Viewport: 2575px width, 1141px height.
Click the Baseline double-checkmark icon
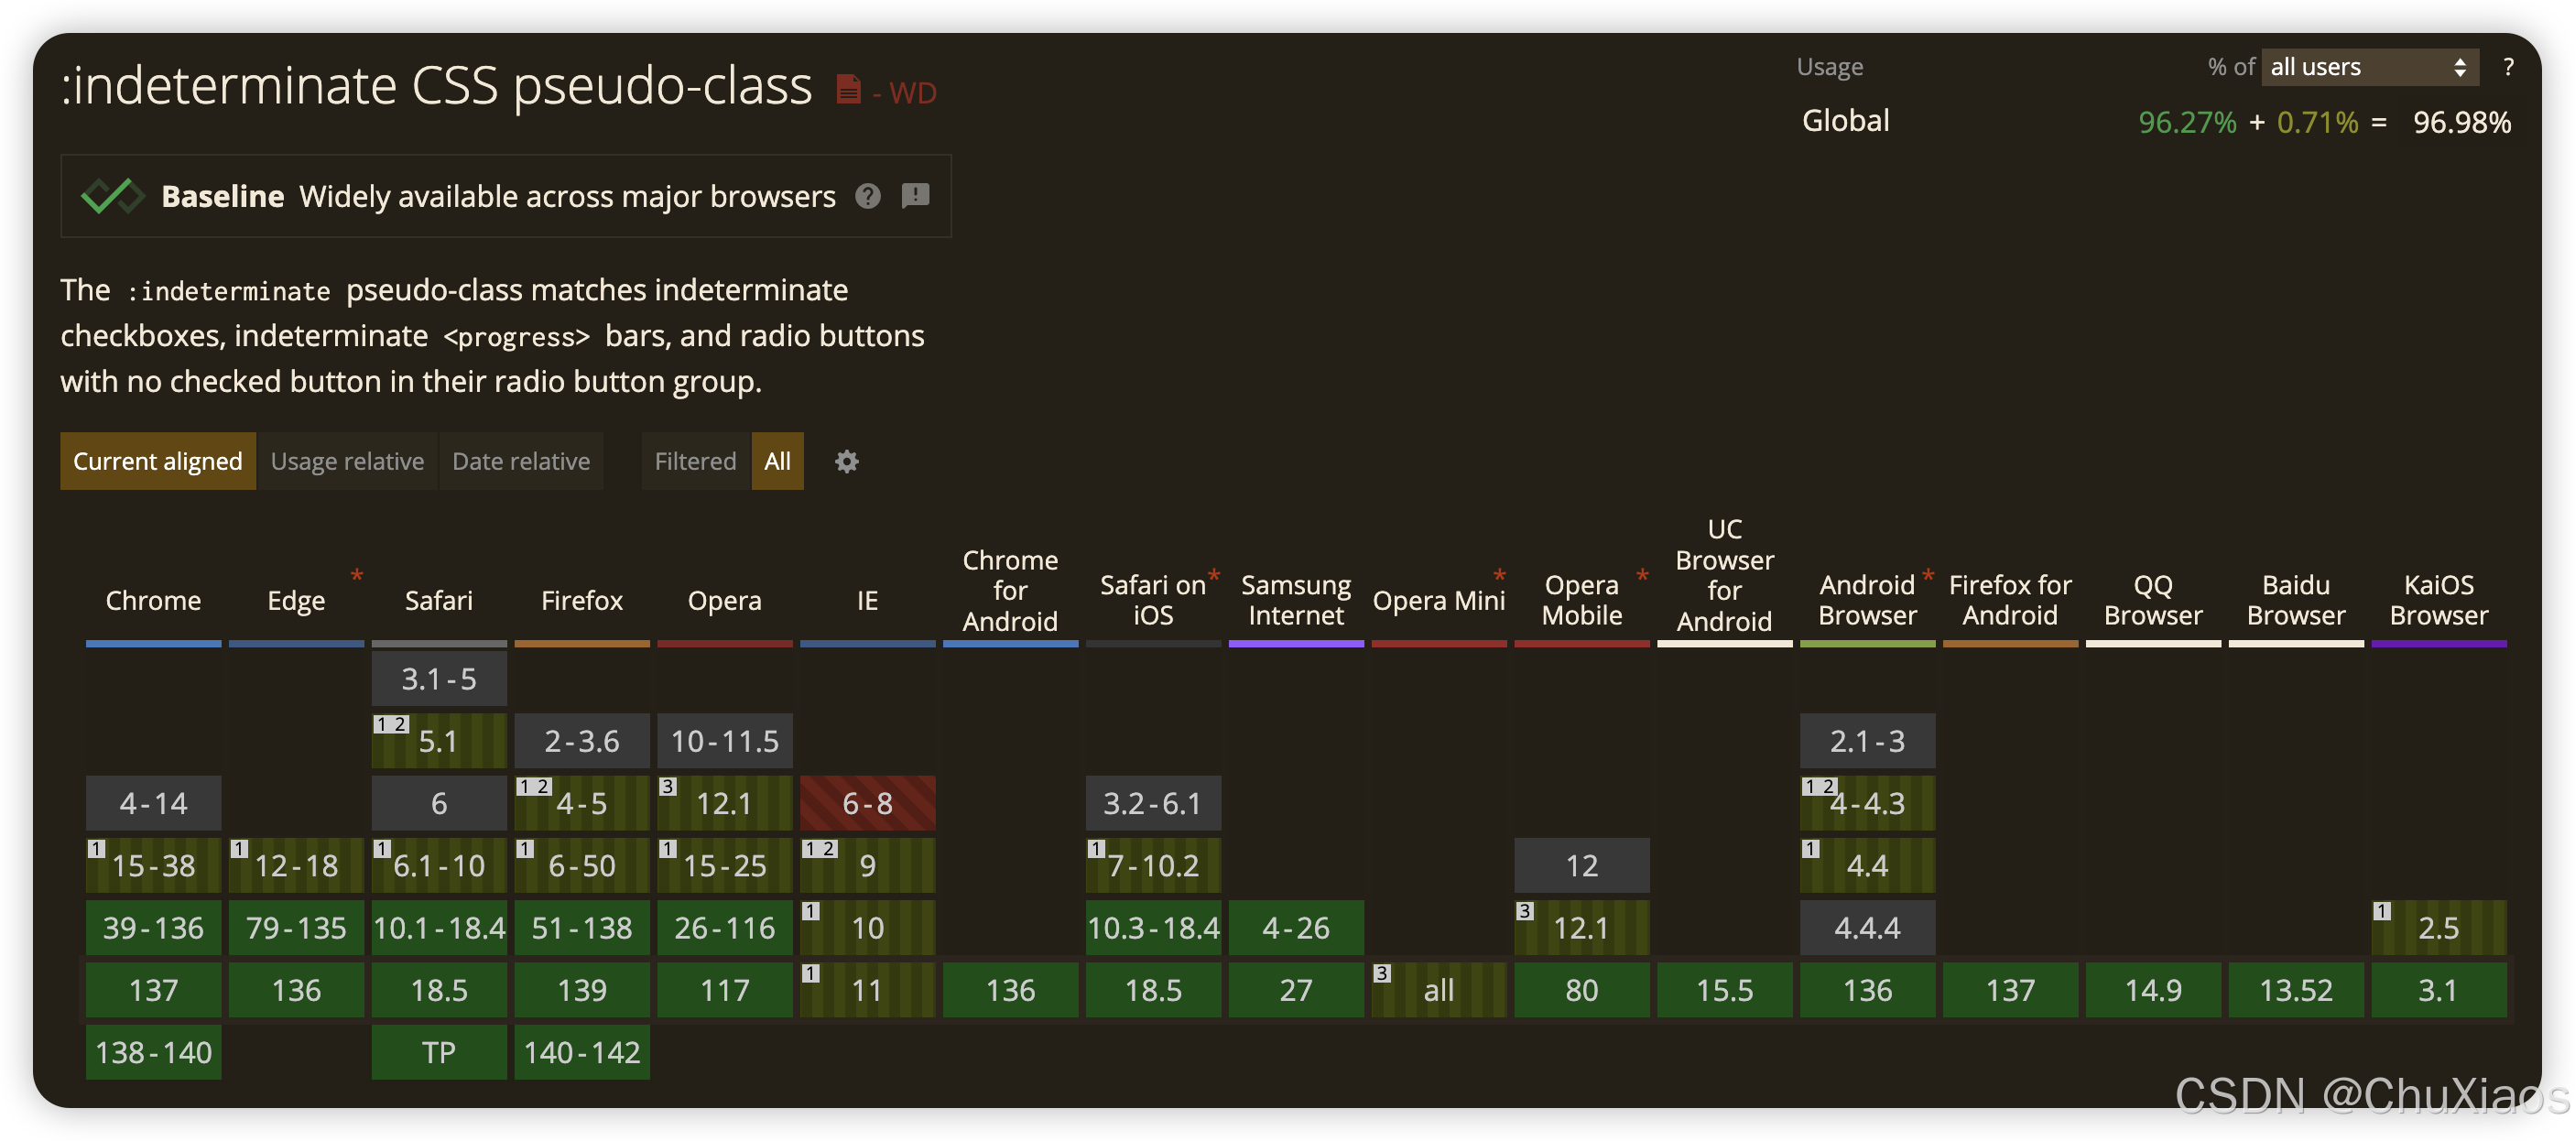[x=112, y=196]
